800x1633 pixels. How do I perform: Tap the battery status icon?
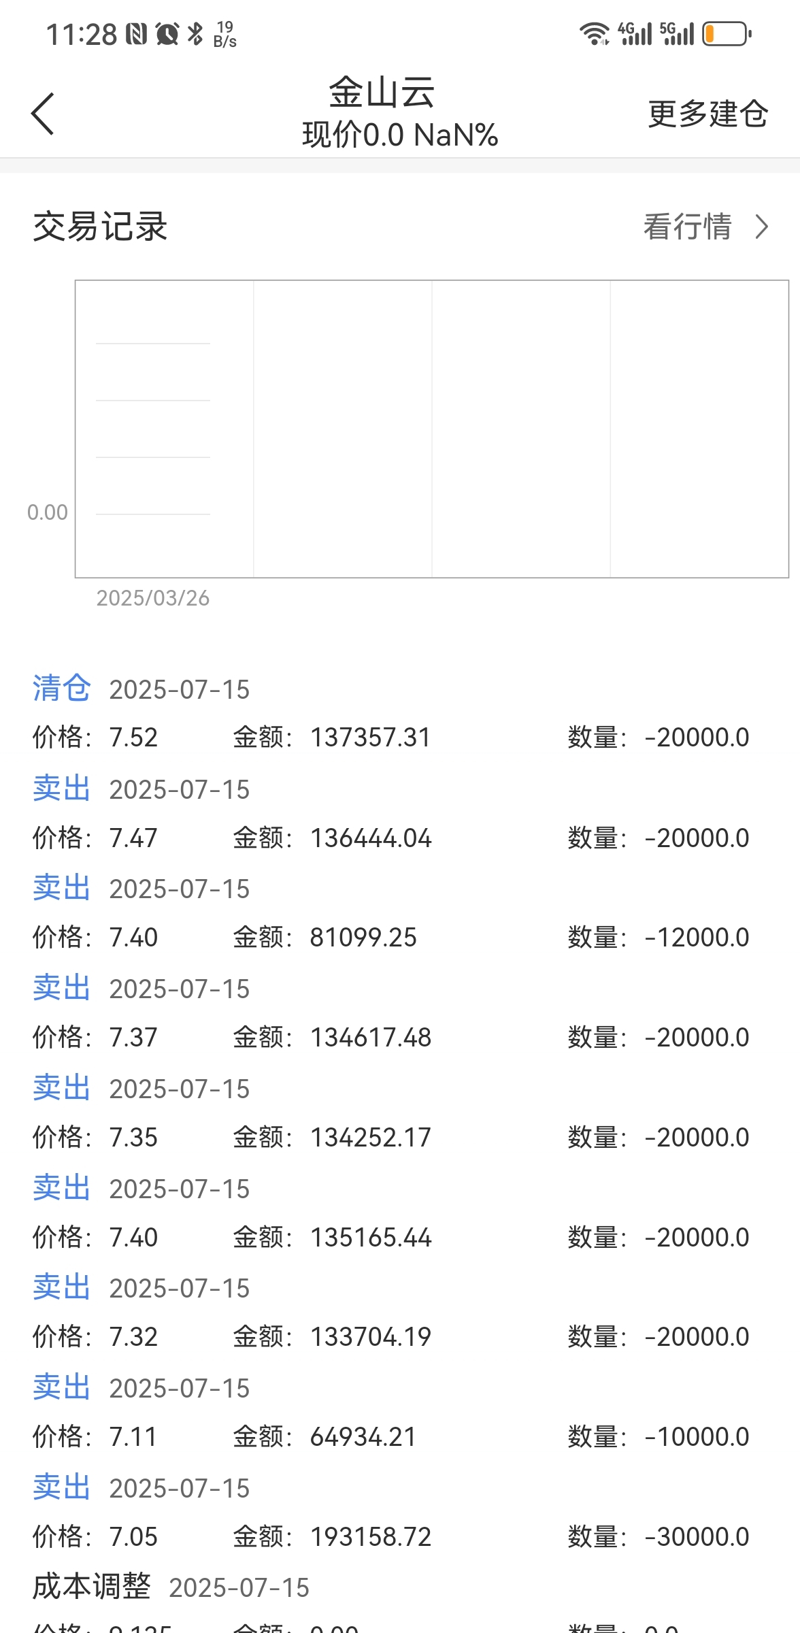pyautogui.click(x=727, y=33)
